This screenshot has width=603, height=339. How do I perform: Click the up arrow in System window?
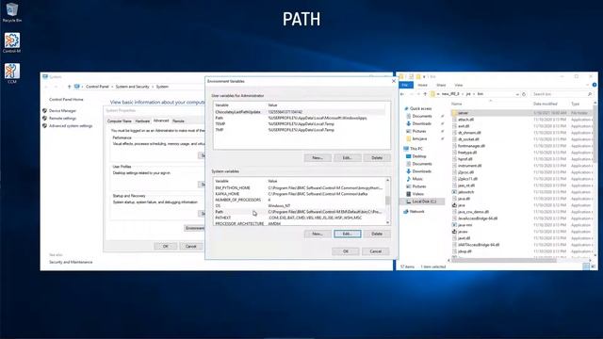(x=69, y=87)
